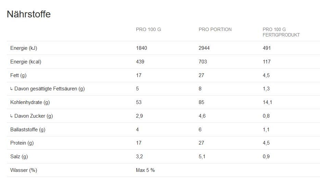Select the PRO PORTION column header
The width and height of the screenshot is (320, 191).
click(215, 30)
